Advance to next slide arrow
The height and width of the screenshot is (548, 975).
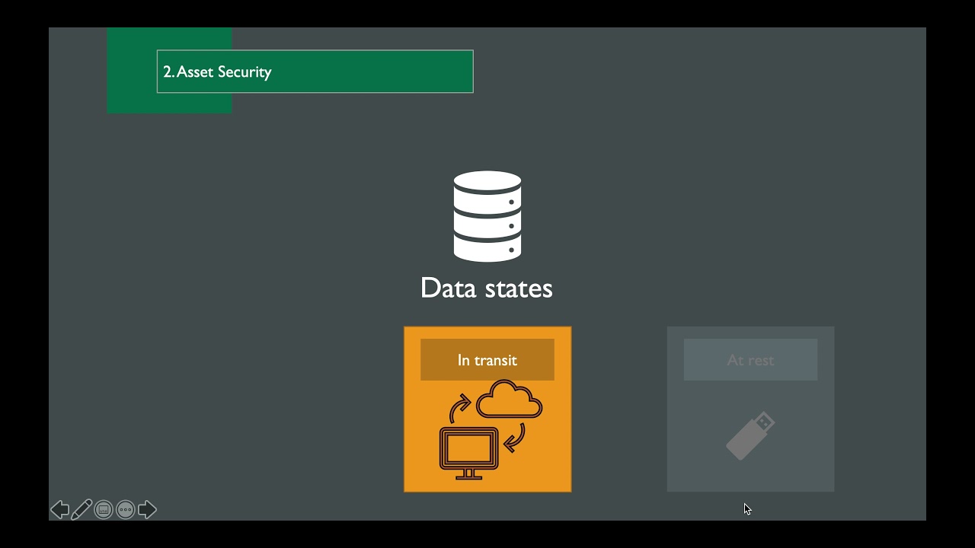click(148, 509)
